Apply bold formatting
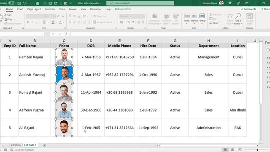Image resolution: width=270 pixels, height=152 pixels. tap(28, 22)
